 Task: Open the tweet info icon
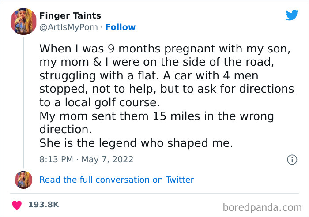click(x=291, y=160)
